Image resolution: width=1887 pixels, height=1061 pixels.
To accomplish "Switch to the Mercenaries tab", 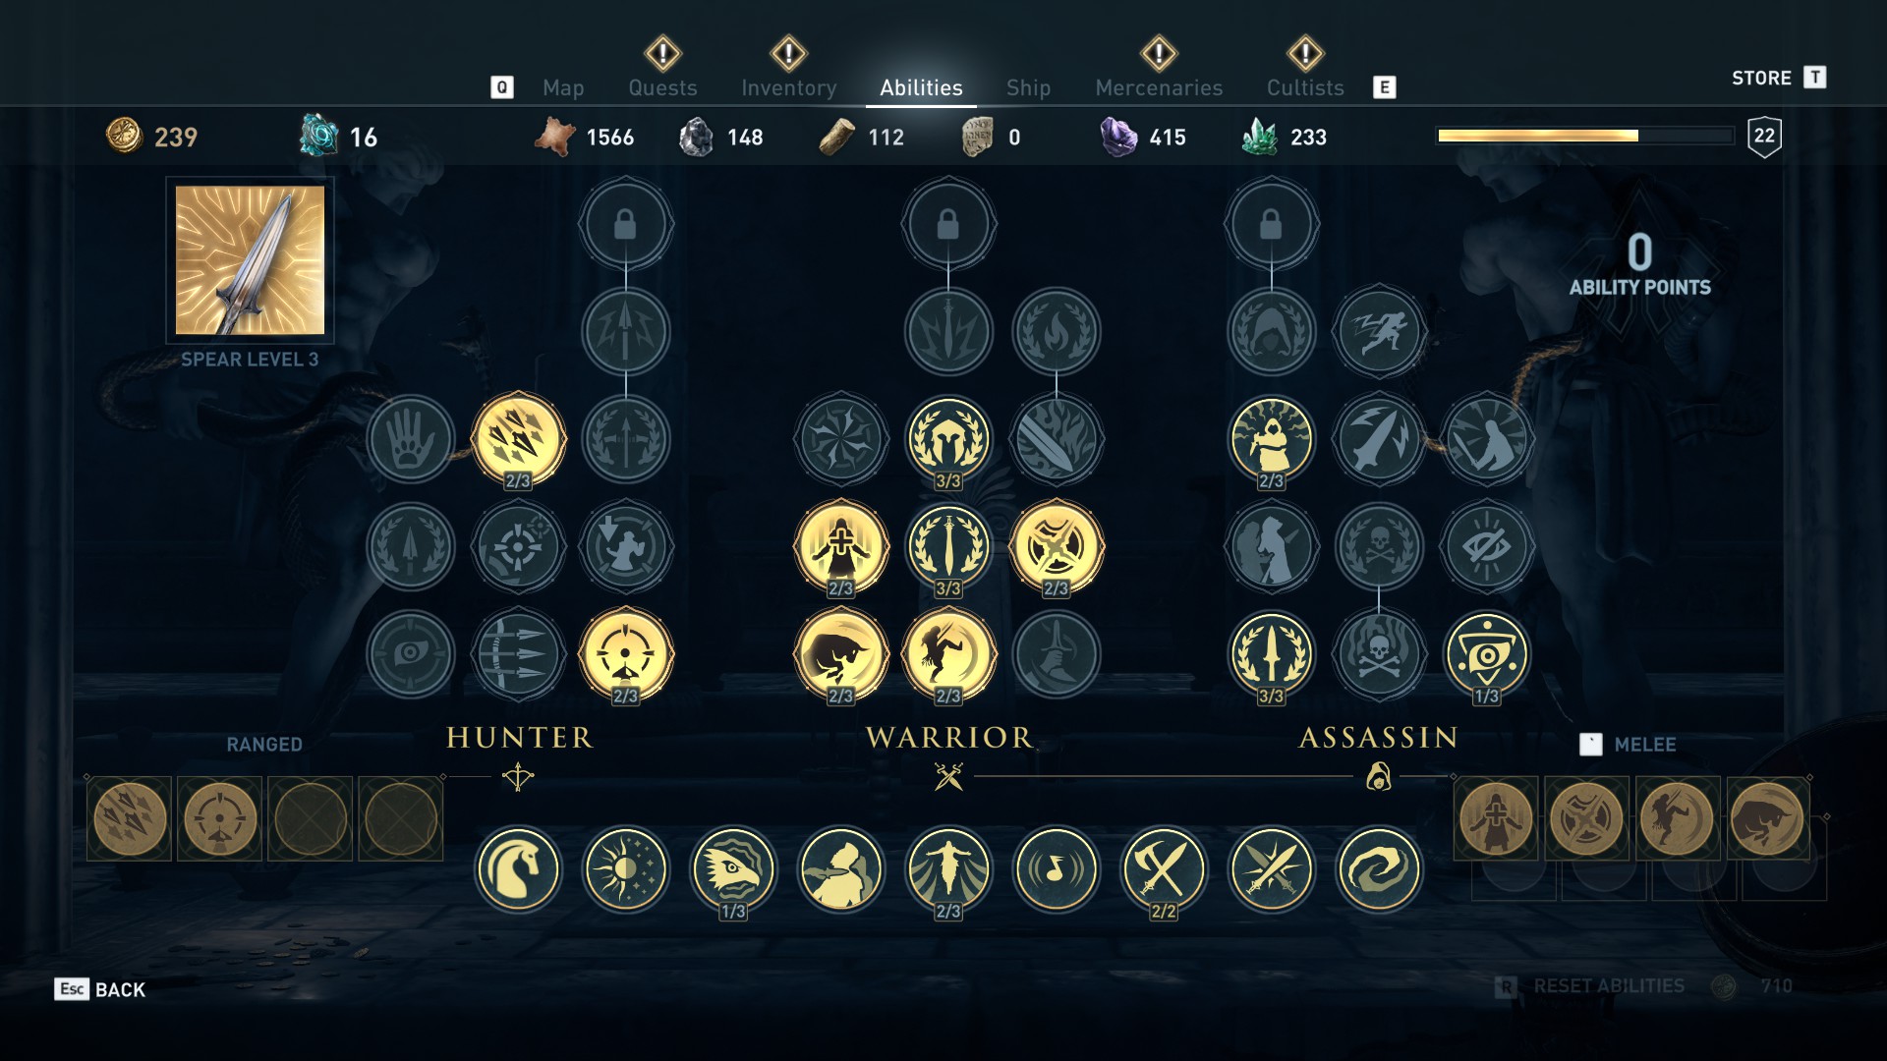I will pyautogui.click(x=1159, y=87).
